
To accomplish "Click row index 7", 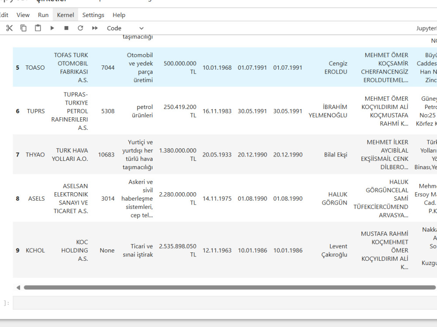I will (17, 155).
